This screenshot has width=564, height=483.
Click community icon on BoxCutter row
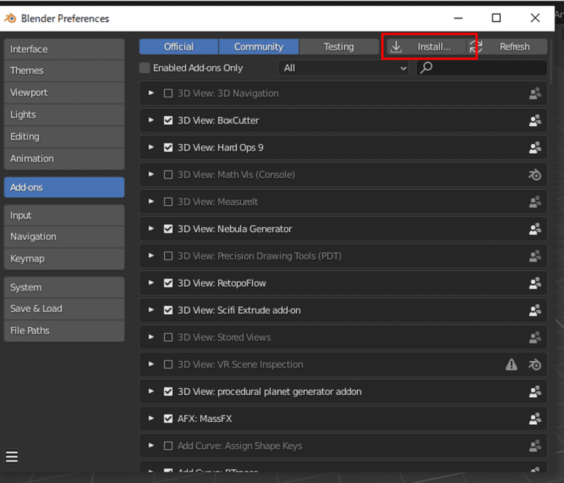point(535,121)
